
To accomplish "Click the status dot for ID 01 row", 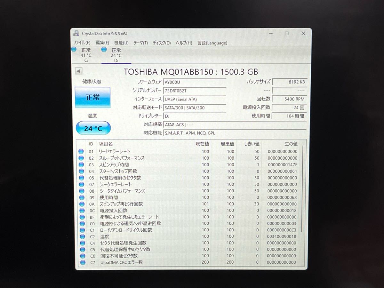I will (81, 152).
